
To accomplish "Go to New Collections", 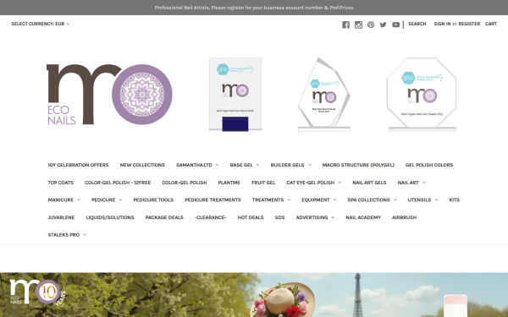I will [x=142, y=165].
